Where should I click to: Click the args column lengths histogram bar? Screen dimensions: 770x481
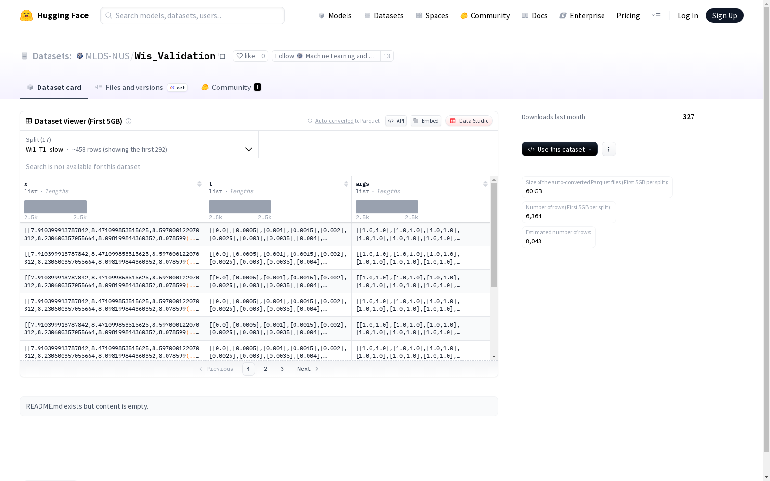click(387, 206)
